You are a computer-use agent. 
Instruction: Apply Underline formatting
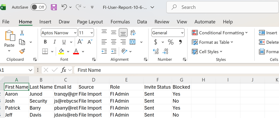coord(64,42)
